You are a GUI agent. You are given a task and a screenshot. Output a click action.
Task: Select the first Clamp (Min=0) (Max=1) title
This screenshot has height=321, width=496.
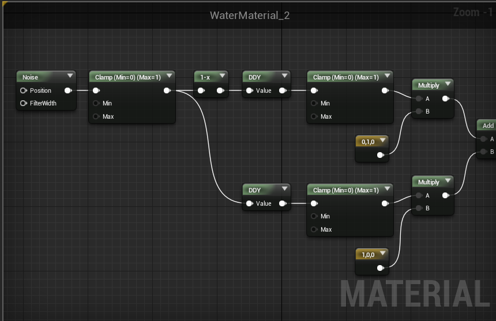click(128, 77)
